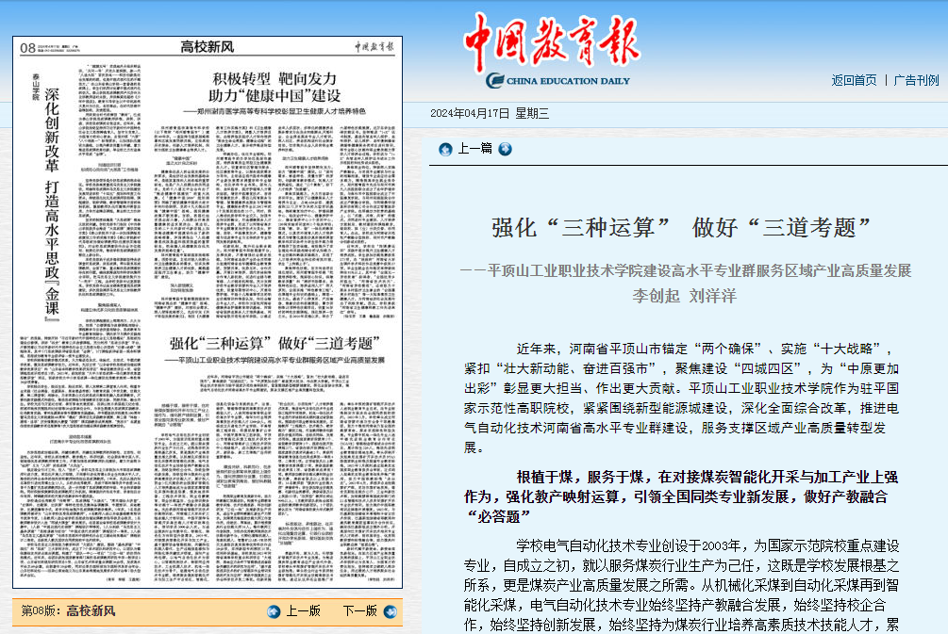
Task: Click the paragraph beginning 学校电气自动化技术专业
Action: click(681, 586)
